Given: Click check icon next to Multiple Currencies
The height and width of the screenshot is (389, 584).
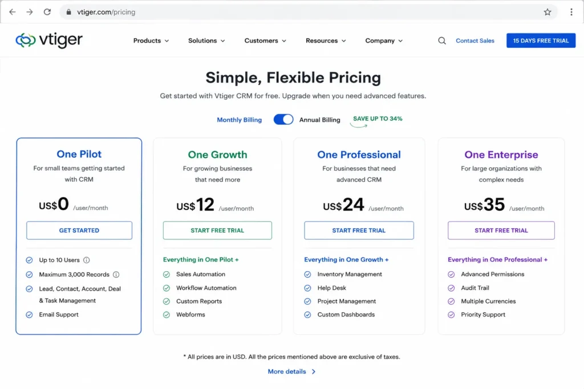Looking at the screenshot, I should [451, 301].
